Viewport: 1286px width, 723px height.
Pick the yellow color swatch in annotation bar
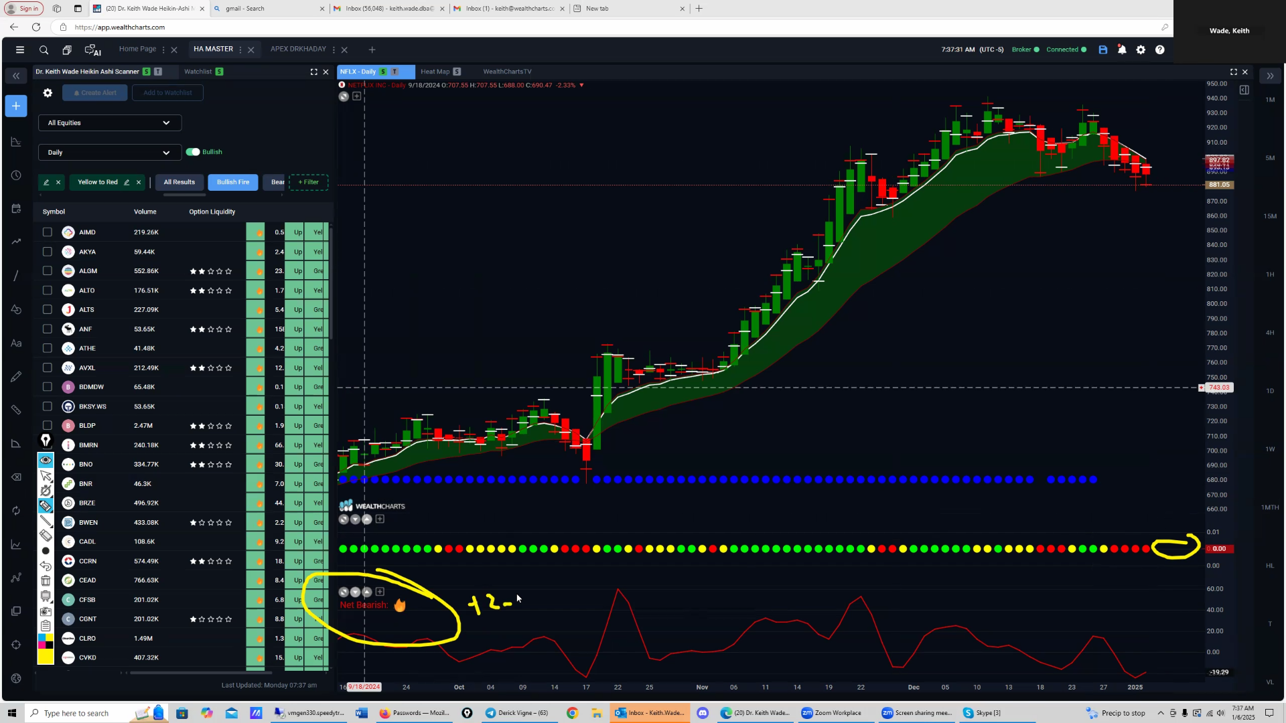point(46,657)
